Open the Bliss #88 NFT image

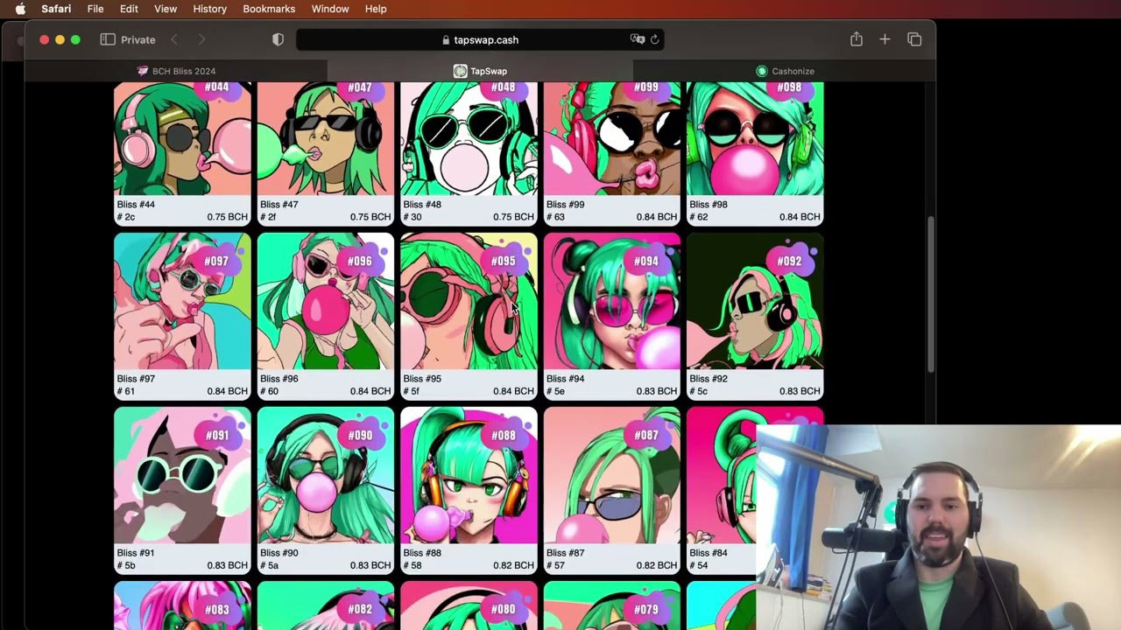[469, 475]
